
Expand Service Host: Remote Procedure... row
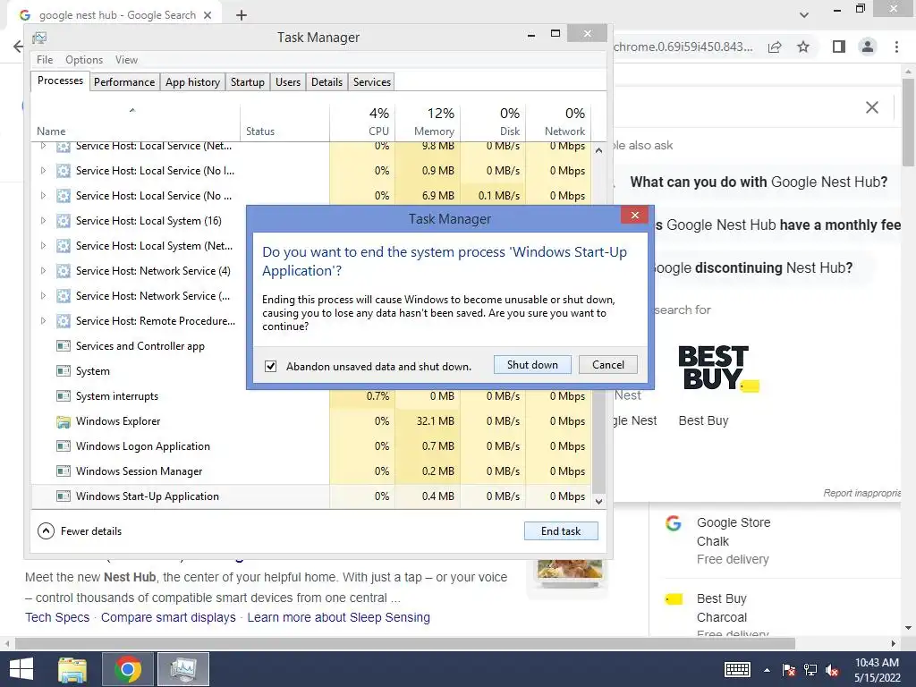coord(43,321)
